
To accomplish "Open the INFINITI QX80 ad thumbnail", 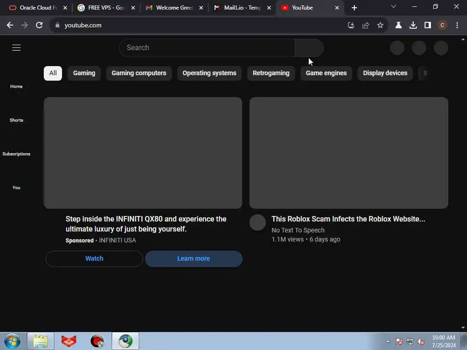I will tap(143, 153).
